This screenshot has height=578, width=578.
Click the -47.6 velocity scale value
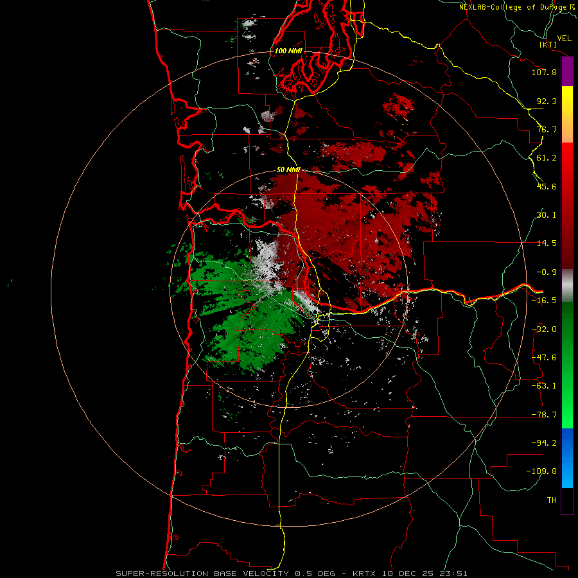click(x=544, y=358)
